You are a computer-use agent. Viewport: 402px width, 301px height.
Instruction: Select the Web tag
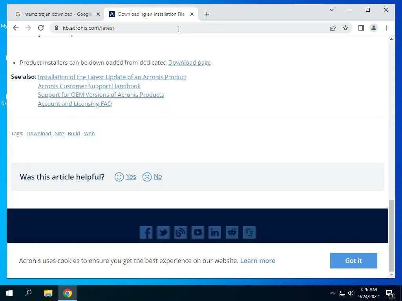pyautogui.click(x=89, y=133)
